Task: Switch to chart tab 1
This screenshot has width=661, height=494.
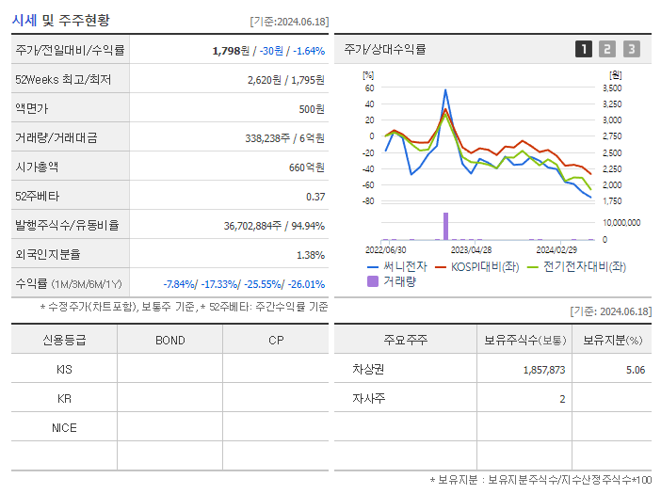Action: pos(584,49)
